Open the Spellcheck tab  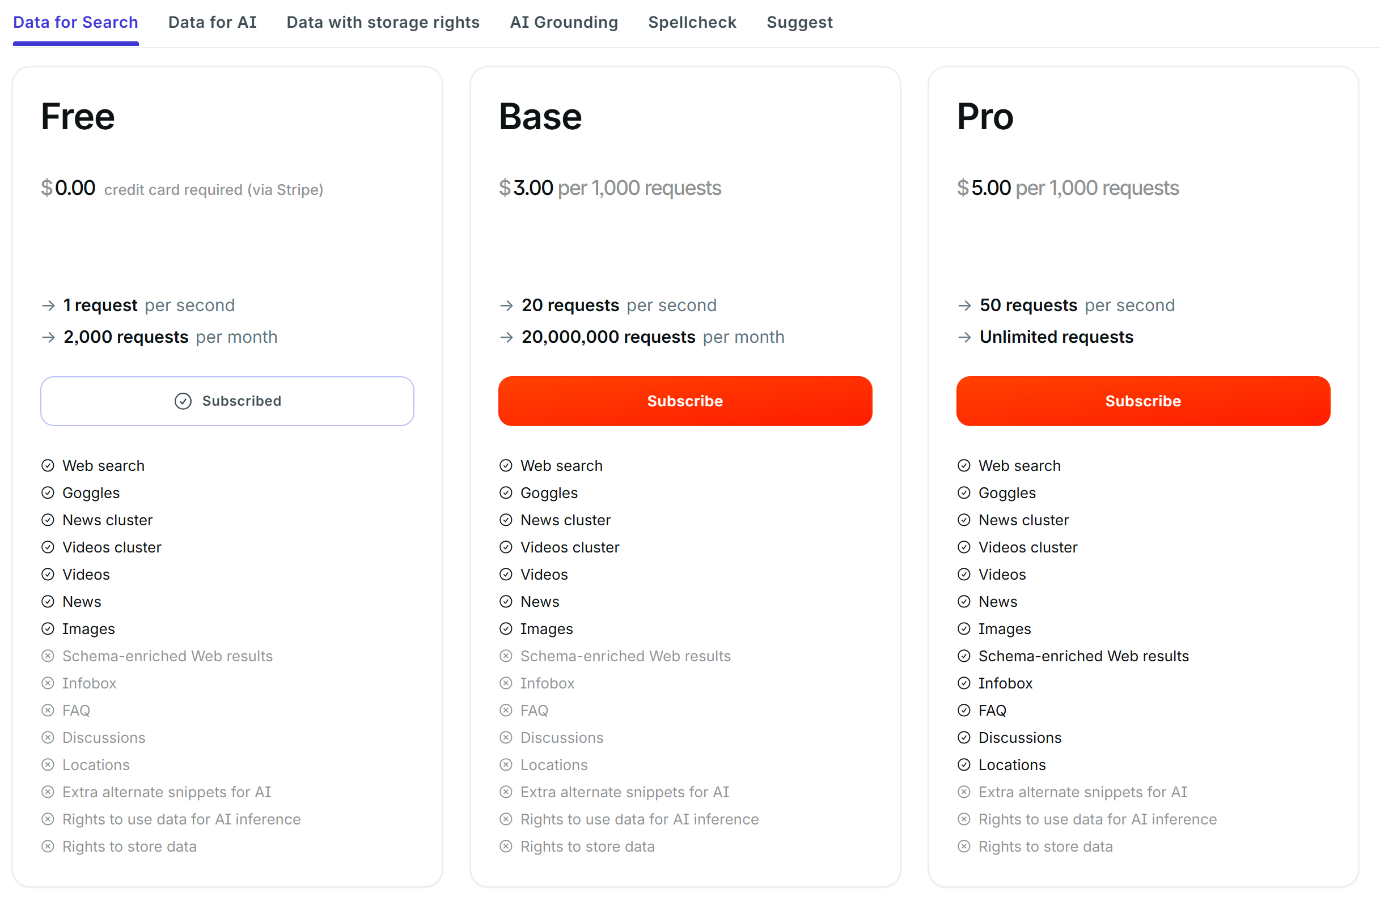pos(692,22)
